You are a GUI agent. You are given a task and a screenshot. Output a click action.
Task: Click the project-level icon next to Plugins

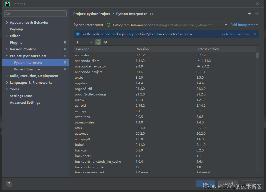[x=65, y=42]
